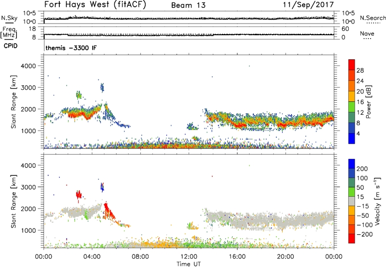Click the '18' tick on the frequency axis
The width and height of the screenshot is (386, 267).
click(x=32, y=29)
